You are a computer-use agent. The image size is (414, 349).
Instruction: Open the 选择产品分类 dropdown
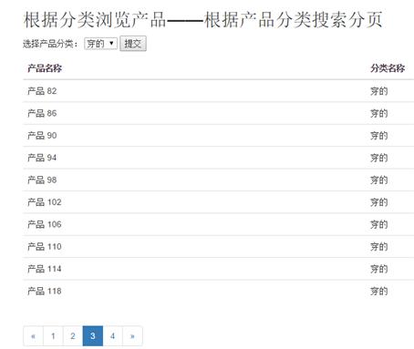click(x=100, y=44)
